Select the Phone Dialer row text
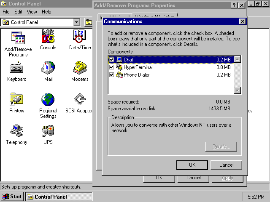 point(137,75)
